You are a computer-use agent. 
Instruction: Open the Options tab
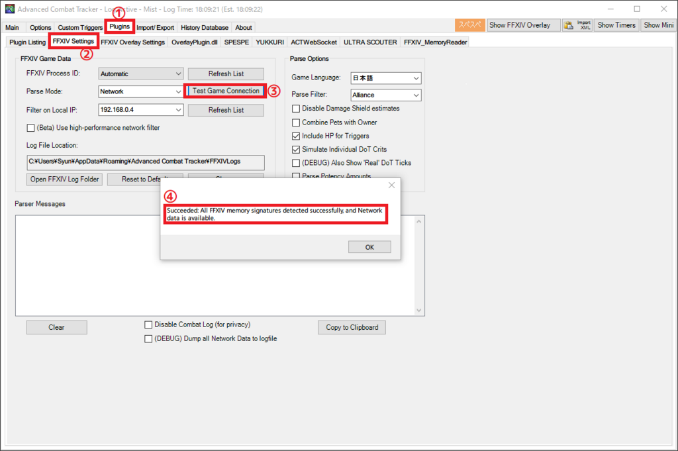tap(40, 28)
